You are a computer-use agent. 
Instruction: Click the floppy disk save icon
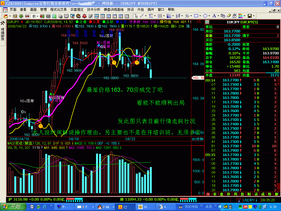pos(250,16)
